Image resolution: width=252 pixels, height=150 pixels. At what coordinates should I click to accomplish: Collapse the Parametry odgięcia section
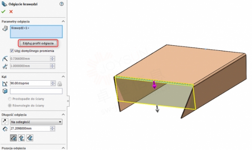coord(63,21)
